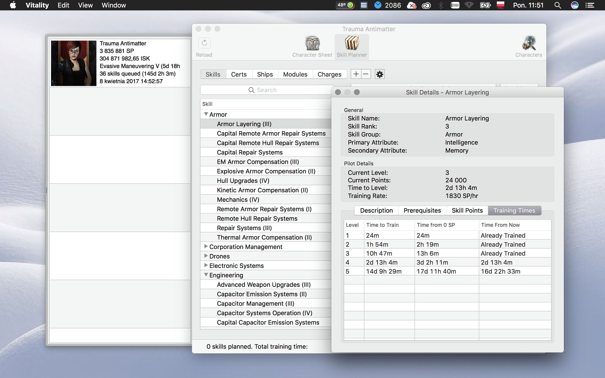605x378 pixels.
Task: Open Siri from the menu bar
Action: click(575, 5)
